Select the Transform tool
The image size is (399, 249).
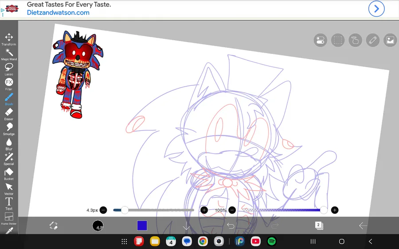[x=9, y=39]
